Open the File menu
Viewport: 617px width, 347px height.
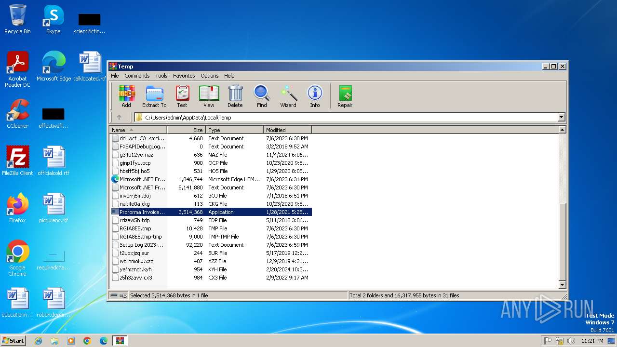coord(115,76)
